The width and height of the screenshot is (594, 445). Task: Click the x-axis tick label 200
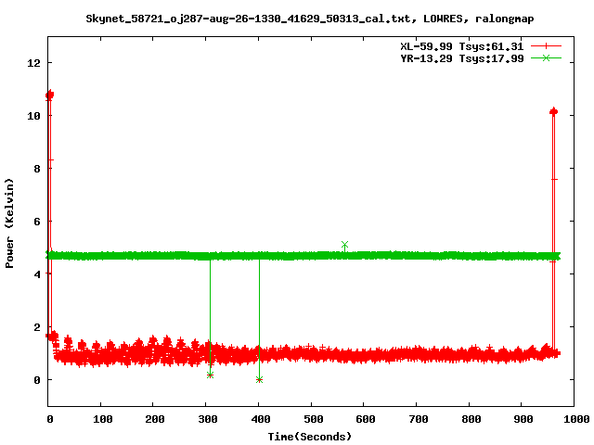pyautogui.click(x=155, y=419)
